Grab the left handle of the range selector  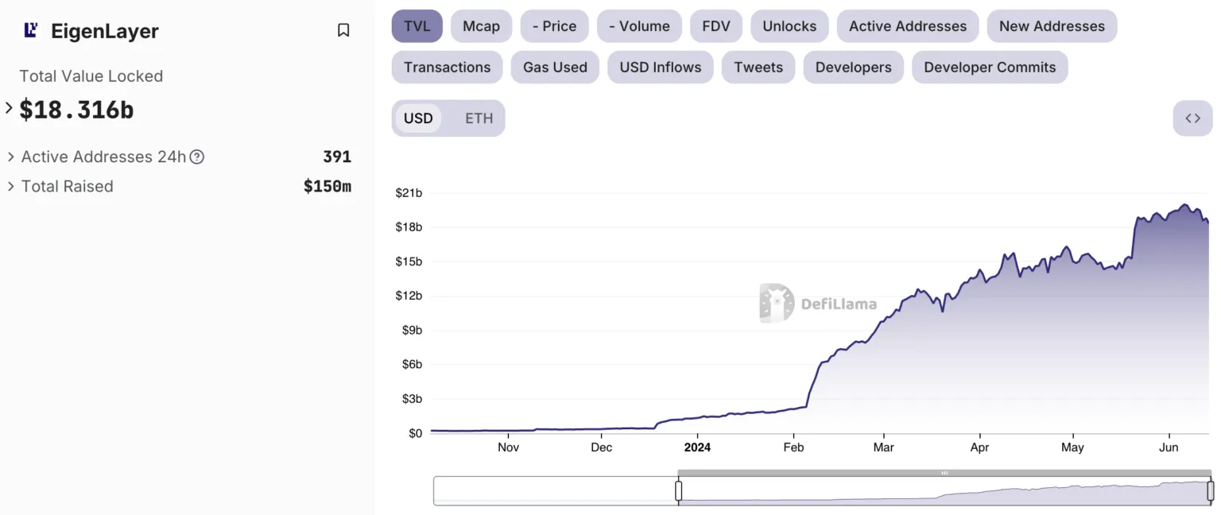tap(678, 490)
